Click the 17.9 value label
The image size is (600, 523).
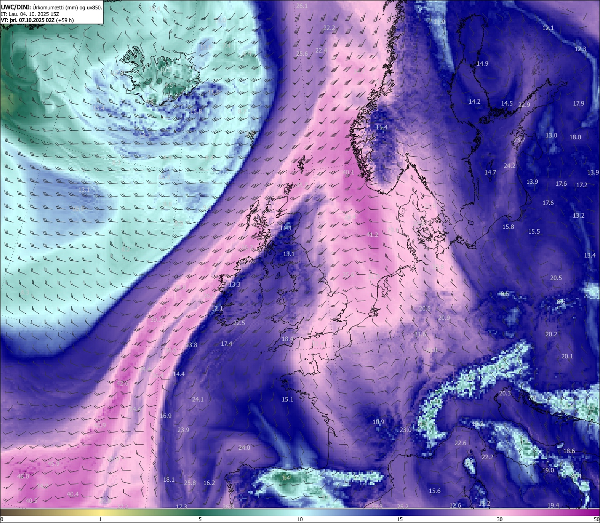[x=578, y=104]
